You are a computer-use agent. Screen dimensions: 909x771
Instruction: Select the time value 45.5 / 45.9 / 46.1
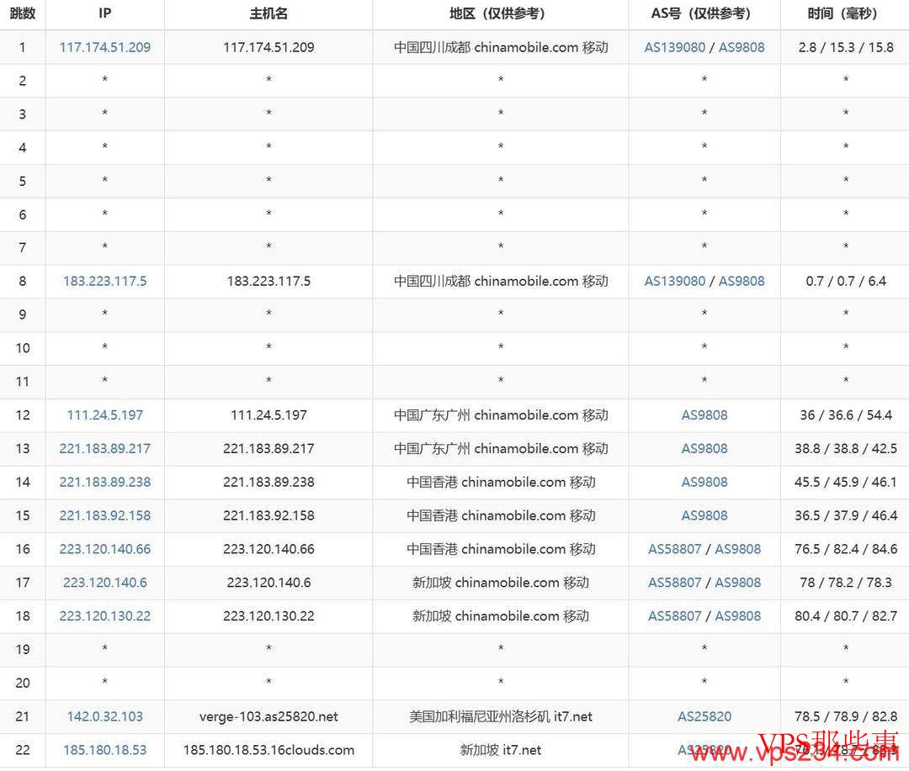coord(846,483)
